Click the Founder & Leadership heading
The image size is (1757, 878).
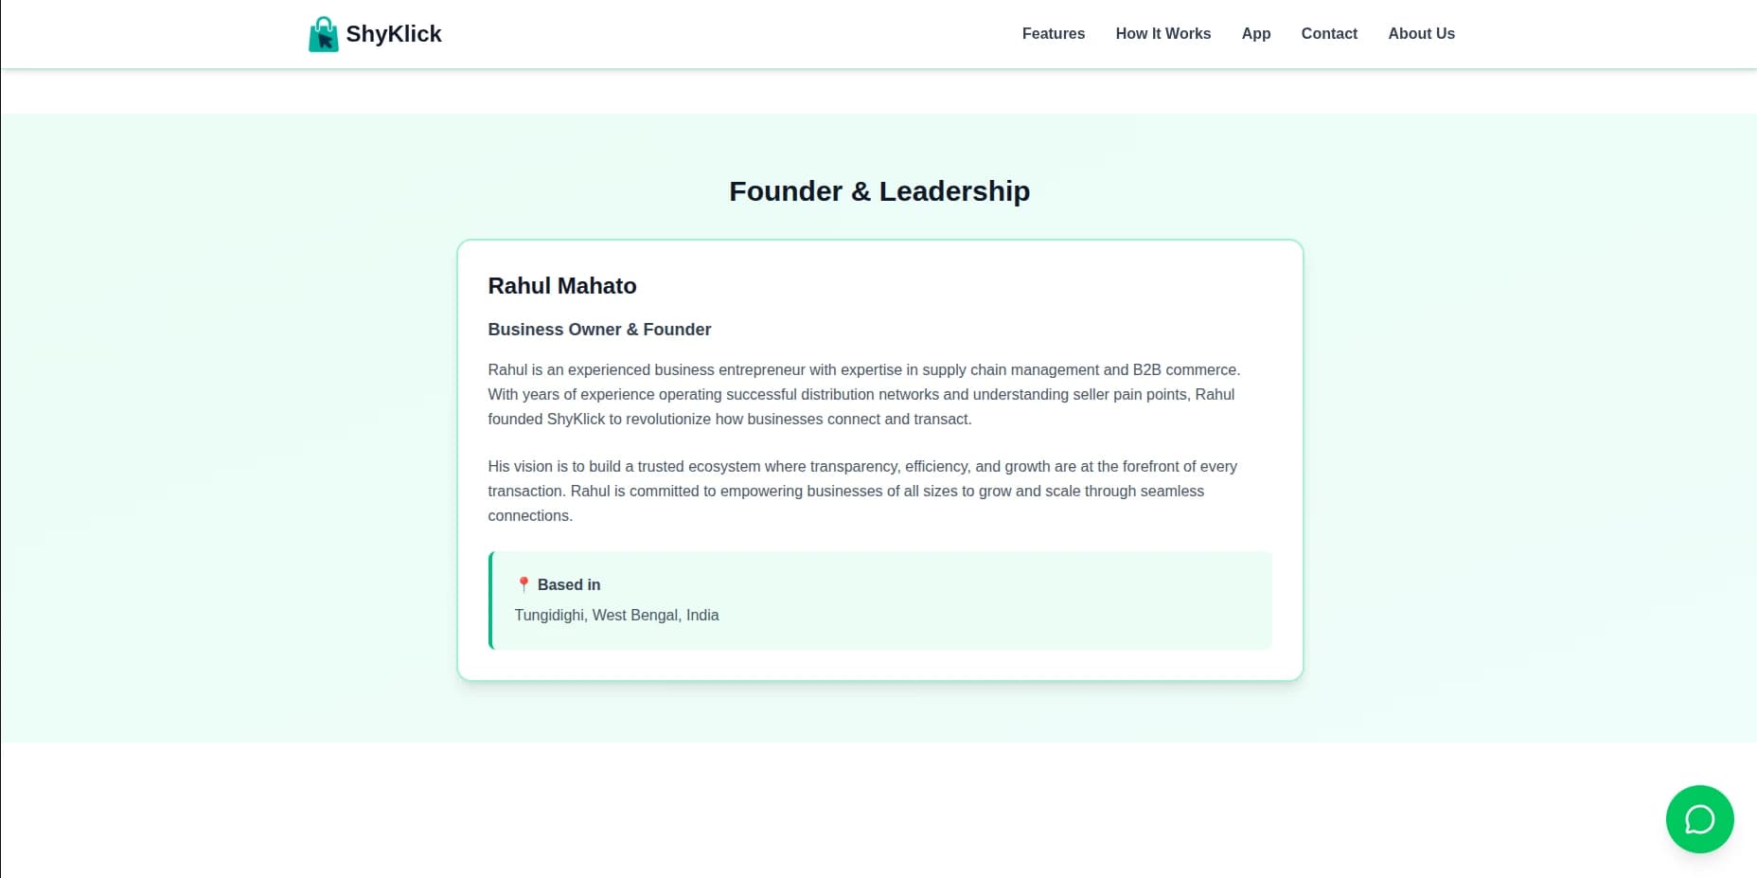878,191
